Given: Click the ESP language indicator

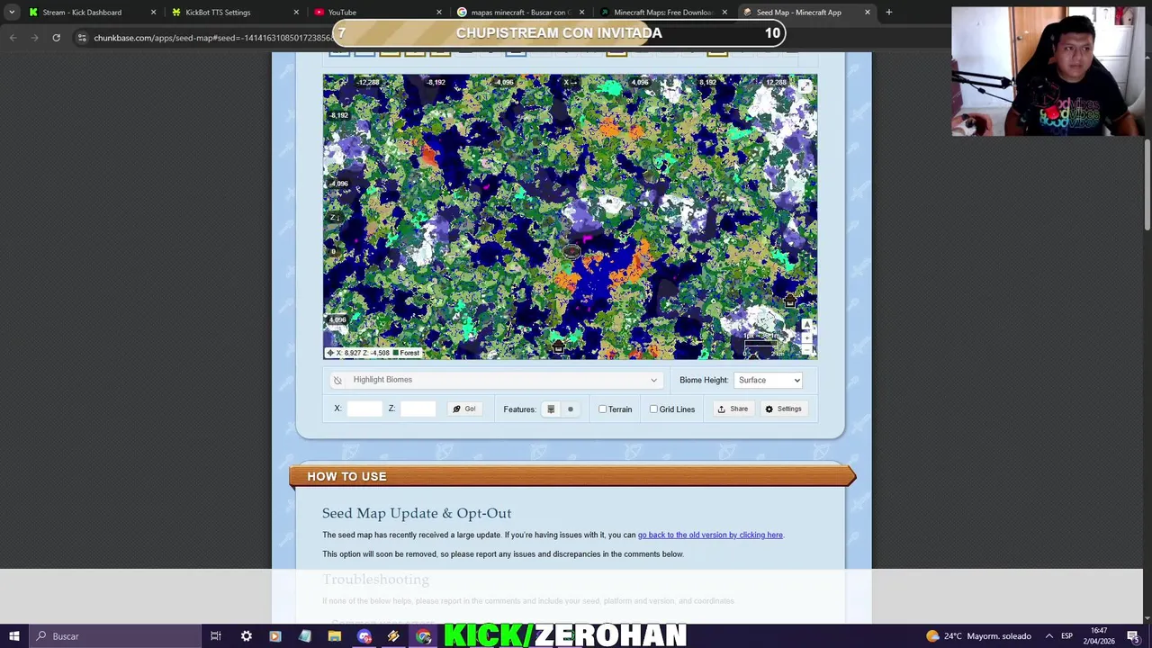Looking at the screenshot, I should point(1066,636).
